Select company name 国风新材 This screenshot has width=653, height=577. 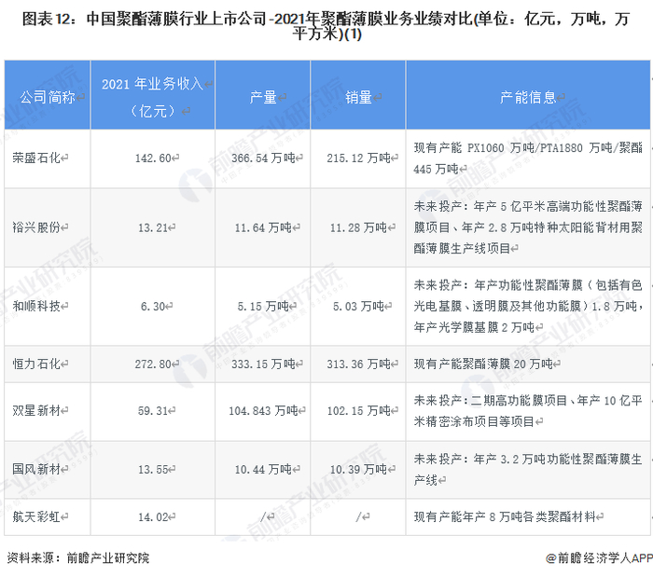[x=36, y=469]
